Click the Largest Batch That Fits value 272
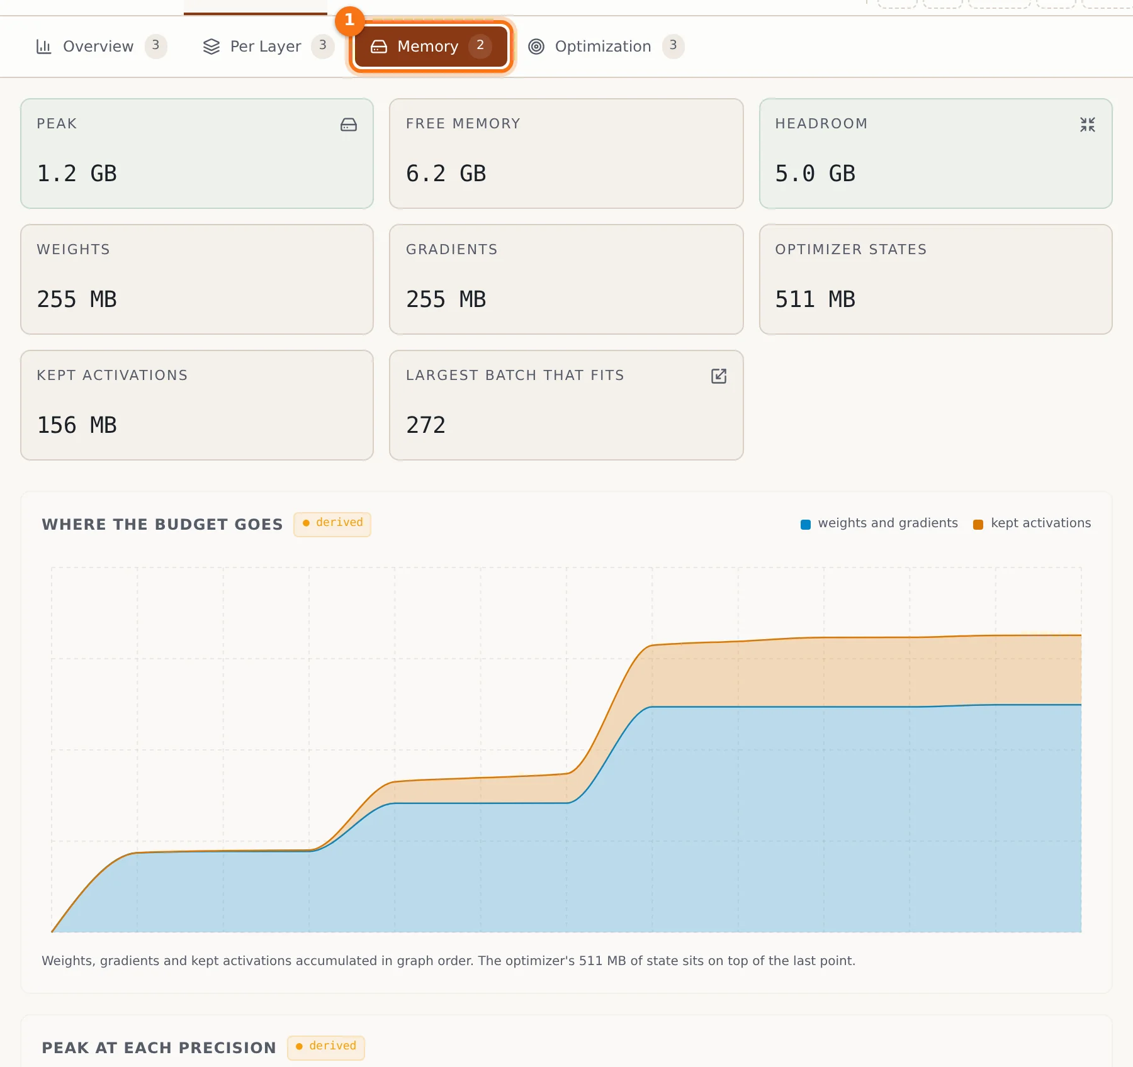 click(x=426, y=425)
